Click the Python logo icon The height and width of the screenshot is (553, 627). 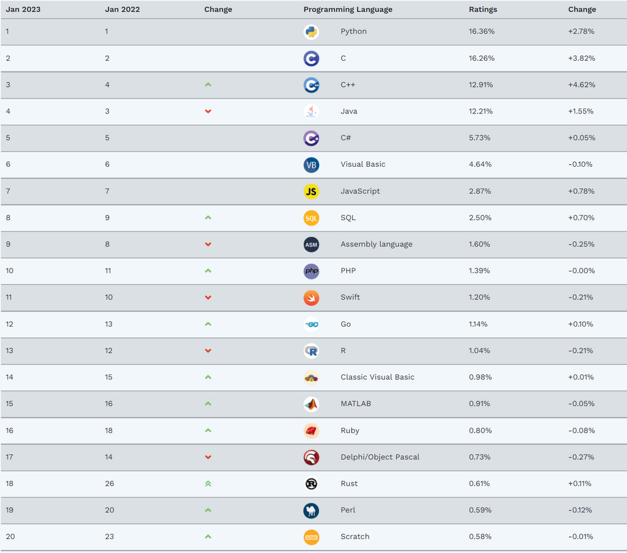click(x=311, y=31)
